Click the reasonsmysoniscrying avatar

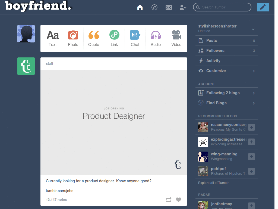tap(203, 127)
